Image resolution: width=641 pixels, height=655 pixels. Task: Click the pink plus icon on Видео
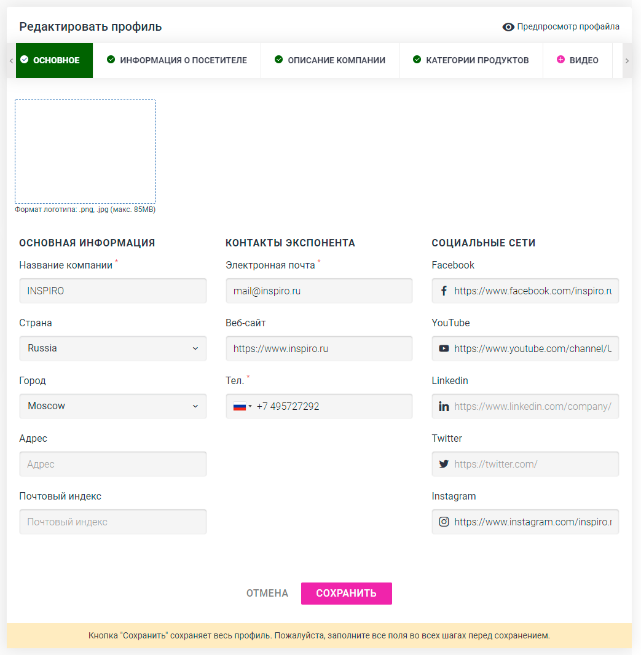pyautogui.click(x=560, y=60)
